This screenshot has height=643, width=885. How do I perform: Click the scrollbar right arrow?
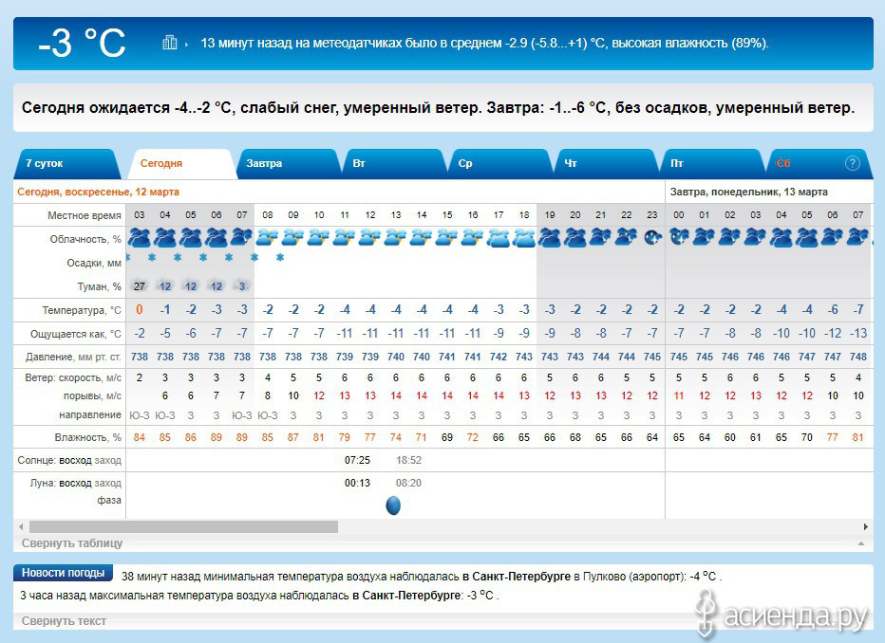tap(865, 527)
